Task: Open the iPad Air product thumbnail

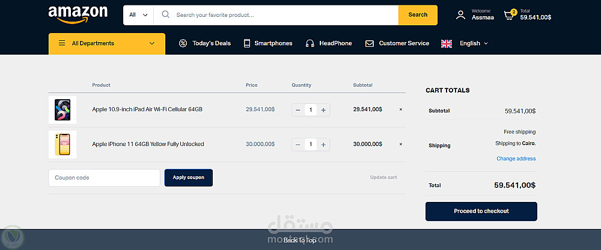Action: (x=63, y=110)
